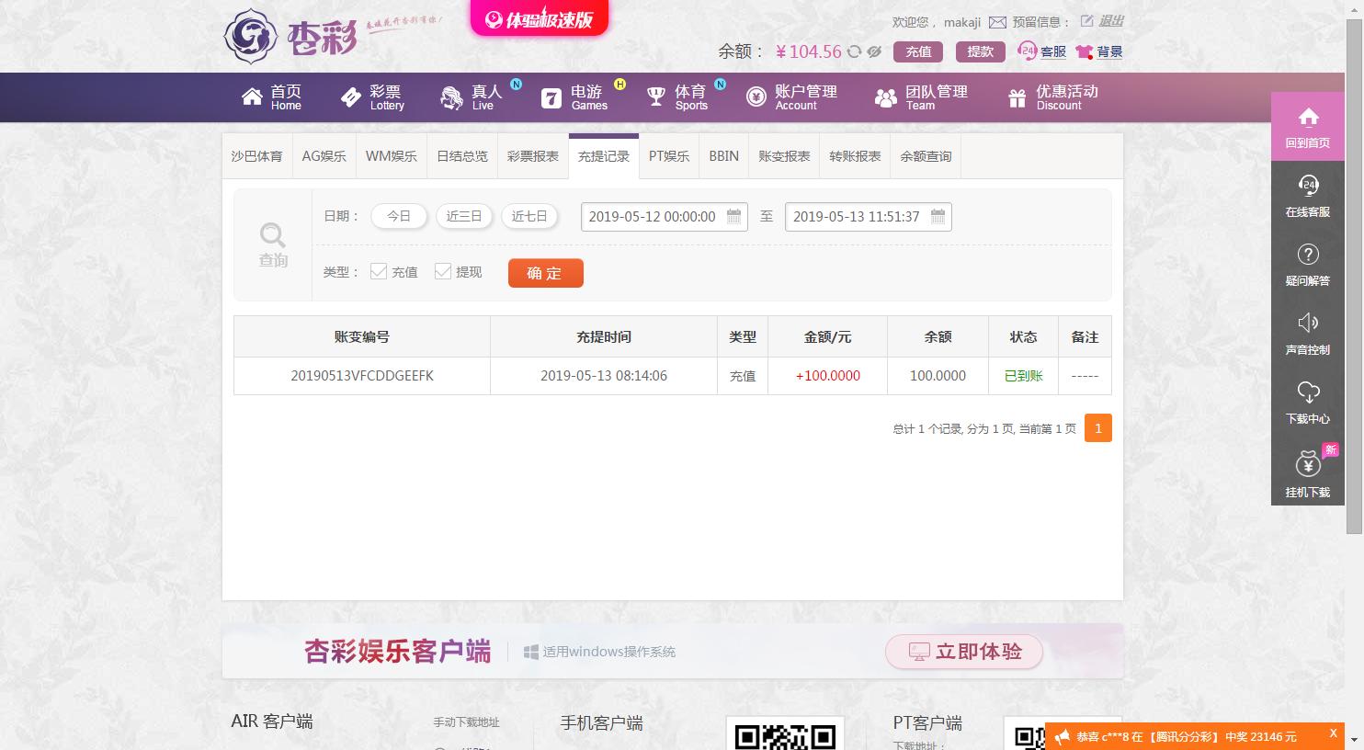This screenshot has height=750, width=1364.
Task: Switch to the 日结总览 tab
Action: click(x=462, y=156)
